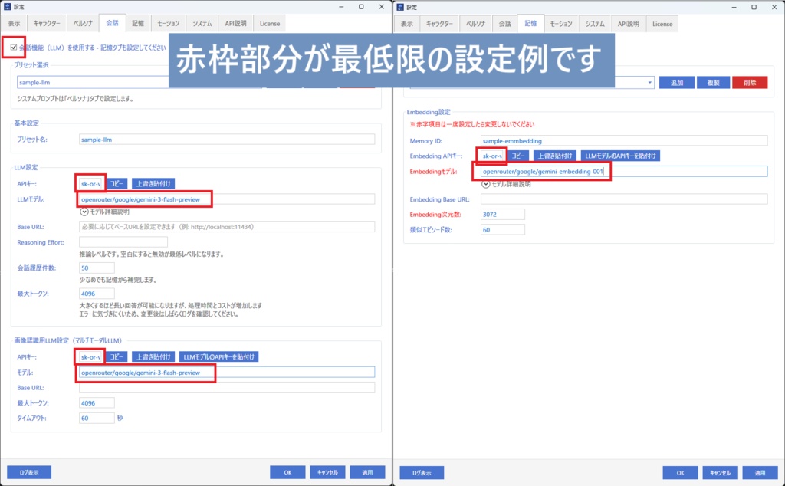This screenshot has height=486, width=785.
Task: Click APIキー field in 画像認識用LLM設定
Action: click(90, 357)
